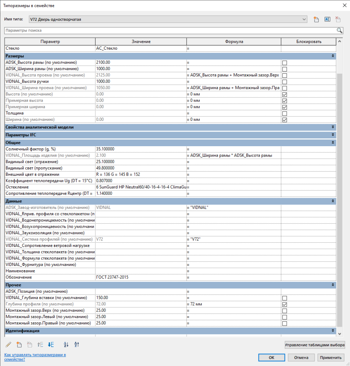The width and height of the screenshot is (350, 366).
Task: Open Как управлять типоразмерами help link
Action: pyautogui.click(x=35, y=357)
